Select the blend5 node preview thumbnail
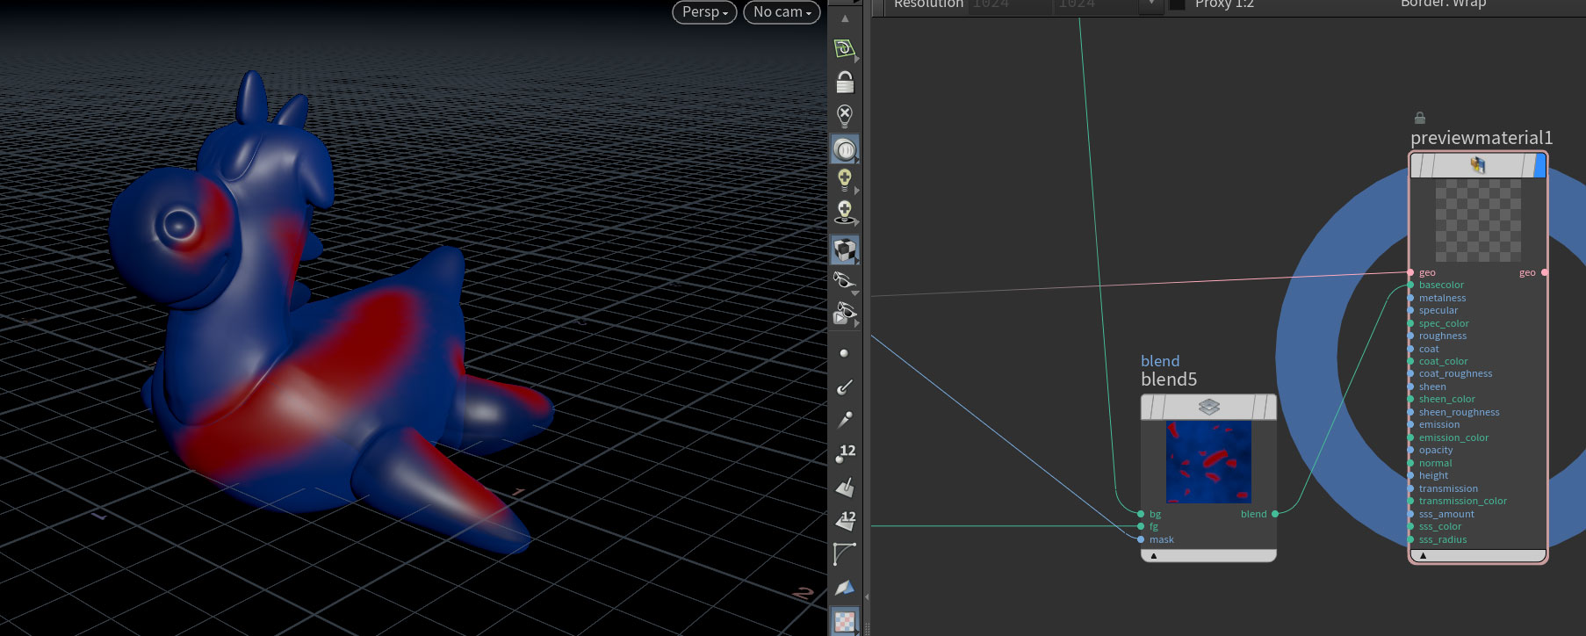This screenshot has height=636, width=1586. point(1208,462)
